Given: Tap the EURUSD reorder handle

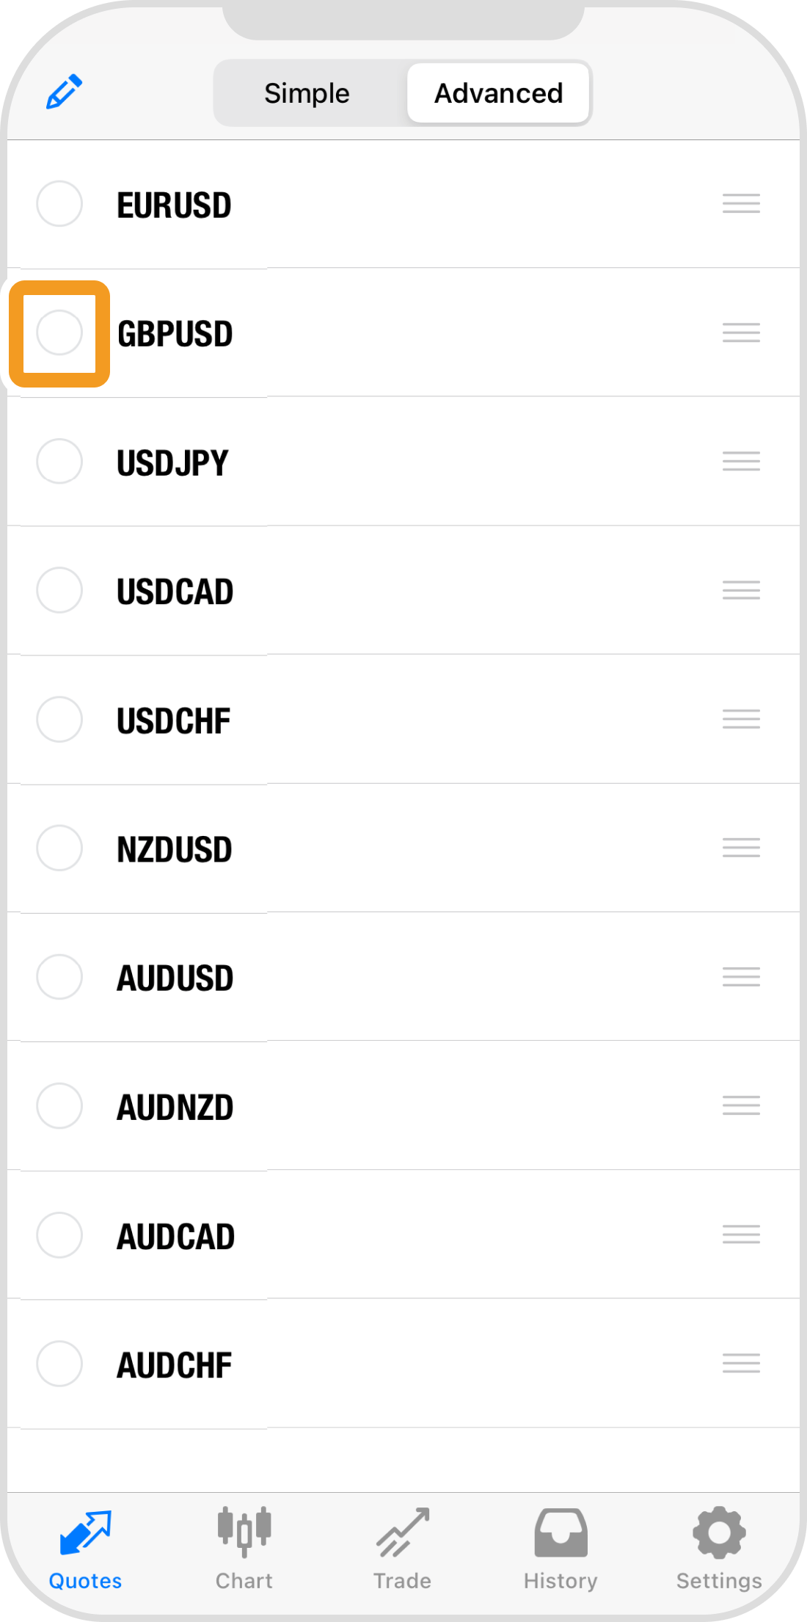Looking at the screenshot, I should [x=741, y=203].
